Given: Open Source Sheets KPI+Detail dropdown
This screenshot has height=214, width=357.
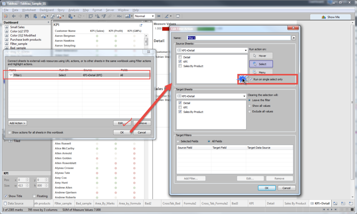Looking at the screenshot, I should pos(212,50).
